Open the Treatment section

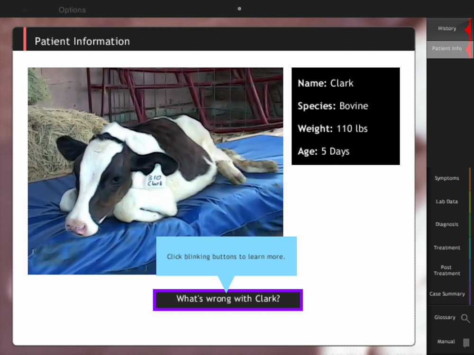pos(449,248)
